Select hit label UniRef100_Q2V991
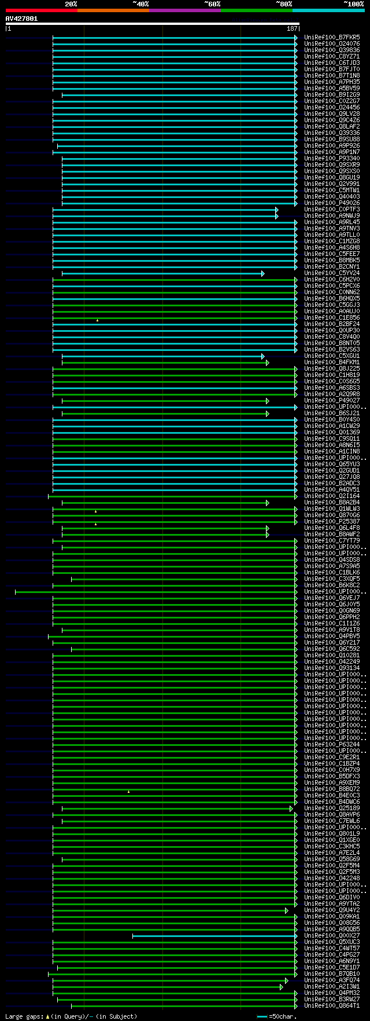 tap(332, 184)
